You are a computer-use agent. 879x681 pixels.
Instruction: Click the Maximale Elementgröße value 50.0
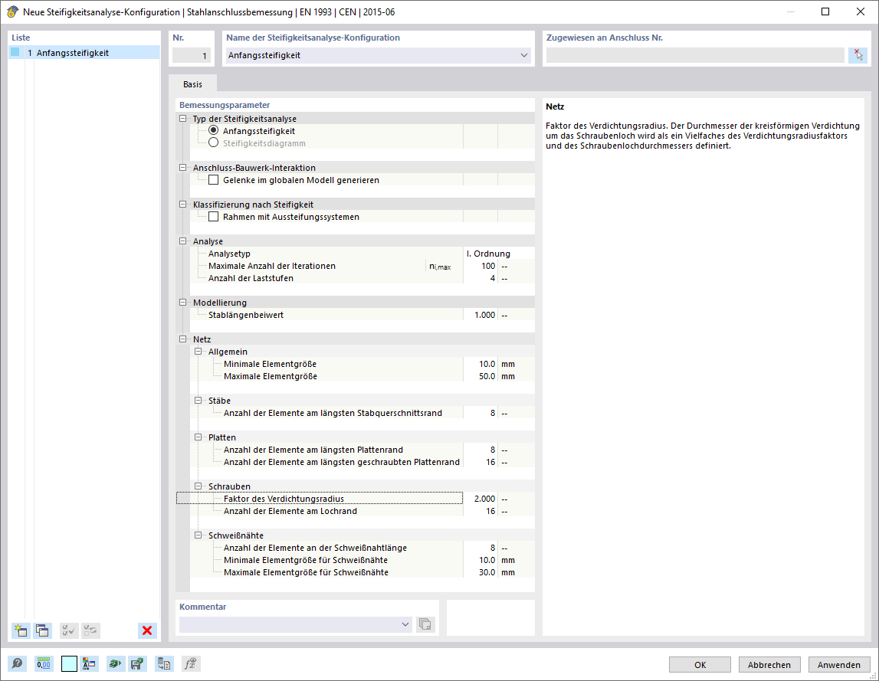(480, 376)
